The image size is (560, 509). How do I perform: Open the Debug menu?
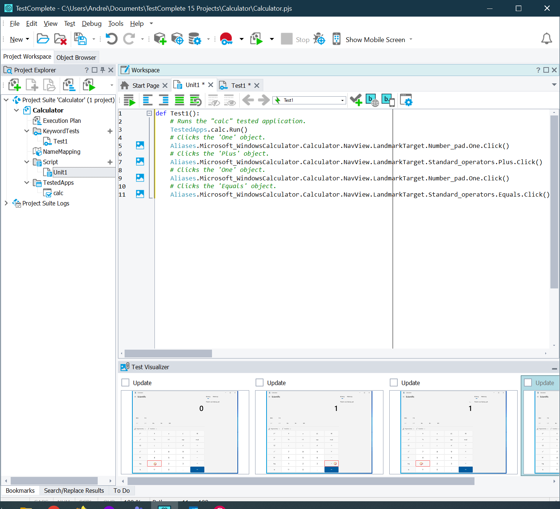(x=92, y=24)
